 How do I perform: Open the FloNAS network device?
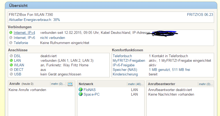click(x=90, y=90)
